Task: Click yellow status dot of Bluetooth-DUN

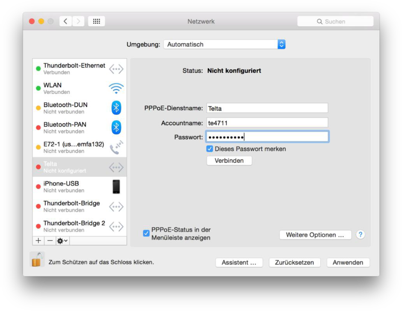Action: [x=38, y=108]
